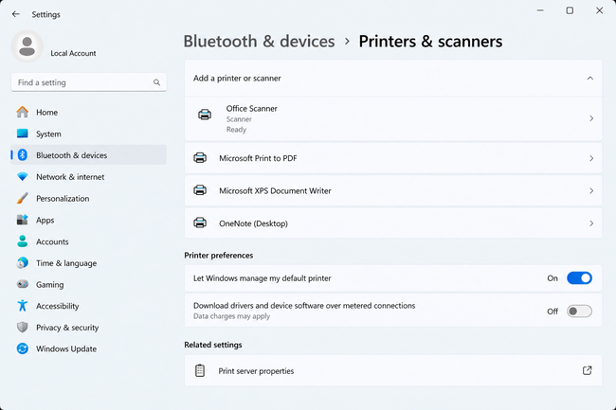The image size is (616, 410).
Task: Enable downloading drivers over metered connections toggle
Action: [x=579, y=312]
